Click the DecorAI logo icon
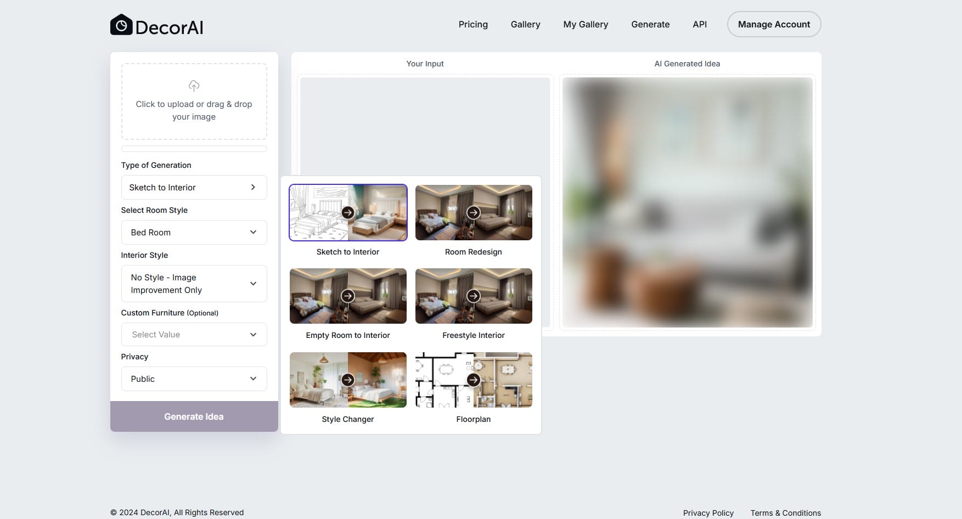This screenshot has height=519, width=962. point(121,25)
